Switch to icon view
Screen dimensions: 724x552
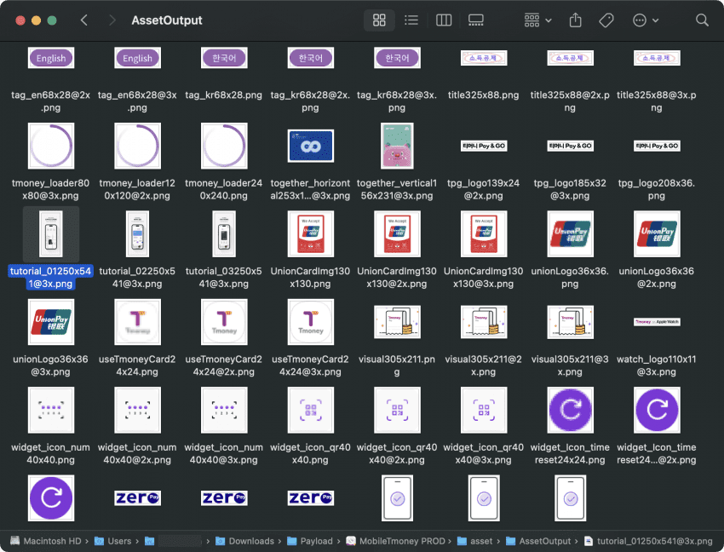point(379,20)
